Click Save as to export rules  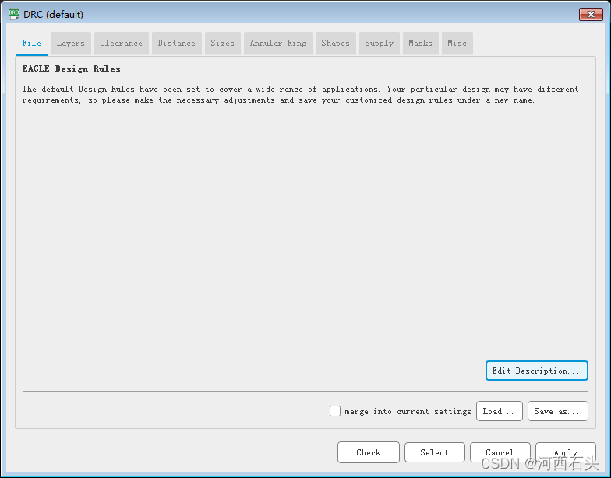coord(557,411)
